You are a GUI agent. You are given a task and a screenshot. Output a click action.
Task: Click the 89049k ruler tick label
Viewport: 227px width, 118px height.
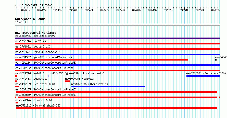(x=153, y=10)
